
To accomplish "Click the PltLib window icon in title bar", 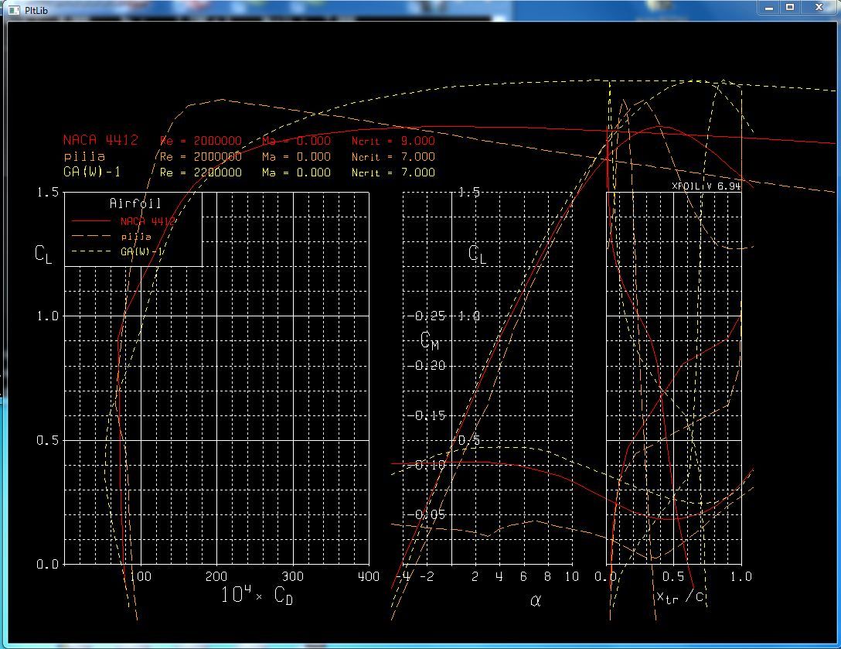I will 13,10.
